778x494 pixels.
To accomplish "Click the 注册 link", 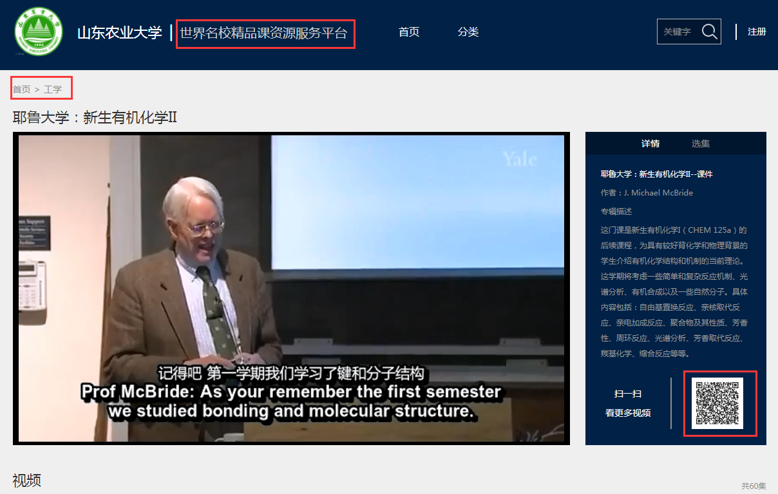I will [x=757, y=32].
